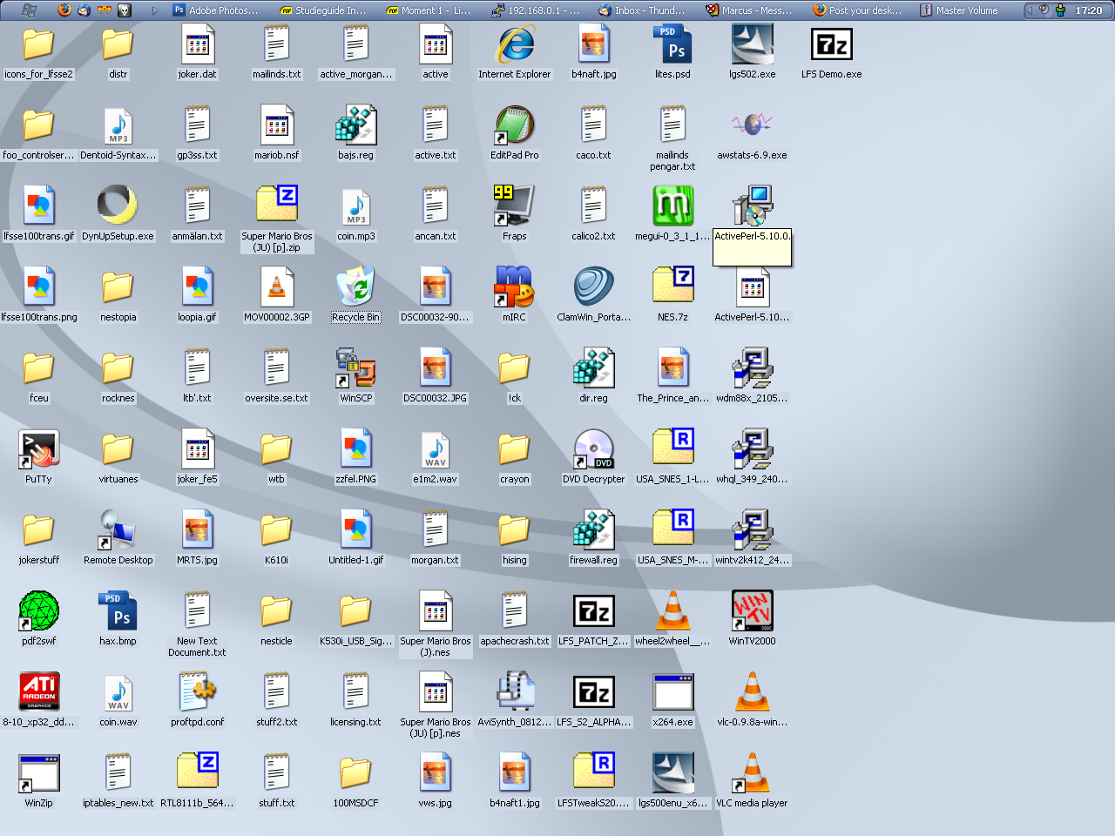Viewport: 1115px width, 836px height.
Task: Open the icons_for_lfsse2 folder
Action: (x=38, y=44)
